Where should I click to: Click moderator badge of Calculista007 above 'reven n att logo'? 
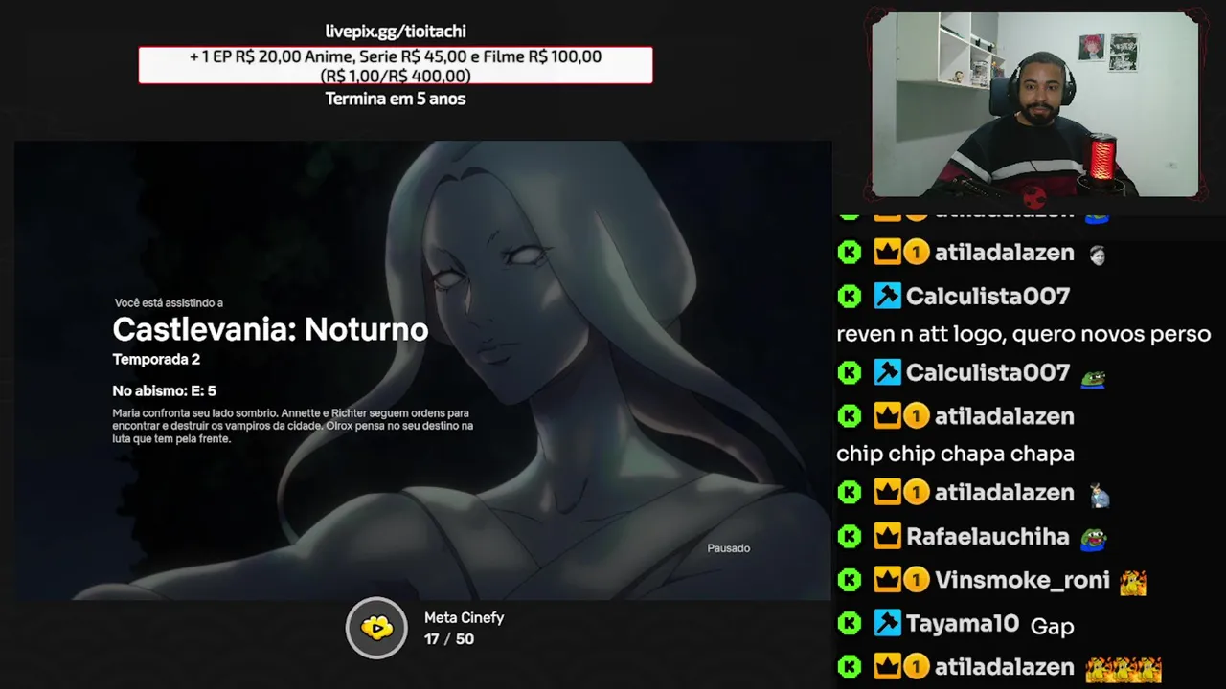click(887, 296)
